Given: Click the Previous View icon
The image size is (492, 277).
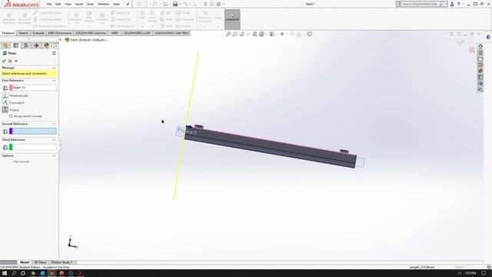Looking at the screenshot, I should (241, 34).
